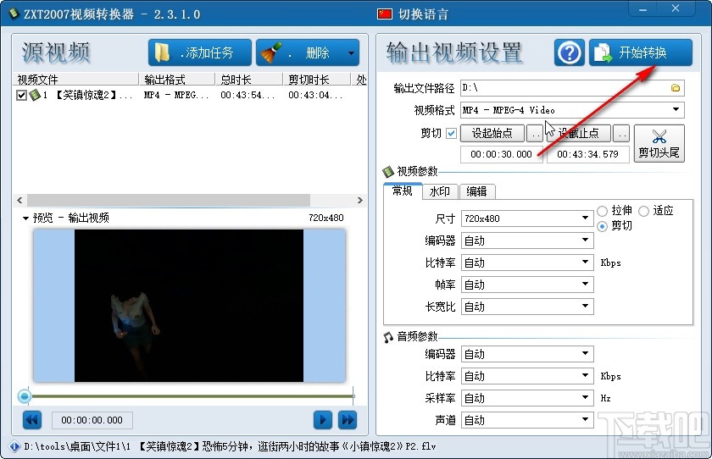Browse output folder via folder icon

pyautogui.click(x=676, y=88)
